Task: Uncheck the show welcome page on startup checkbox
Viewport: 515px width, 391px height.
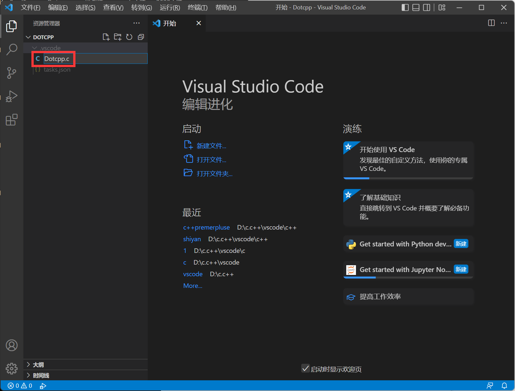Action: coord(305,369)
